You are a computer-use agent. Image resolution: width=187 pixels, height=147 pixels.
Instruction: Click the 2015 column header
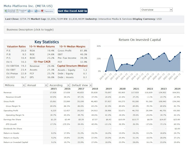click(53, 89)
